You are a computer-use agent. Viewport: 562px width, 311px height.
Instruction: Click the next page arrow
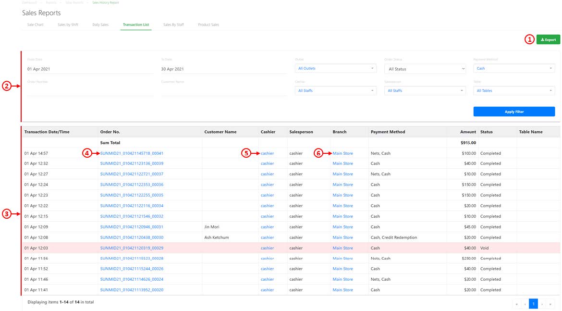pyautogui.click(x=542, y=304)
